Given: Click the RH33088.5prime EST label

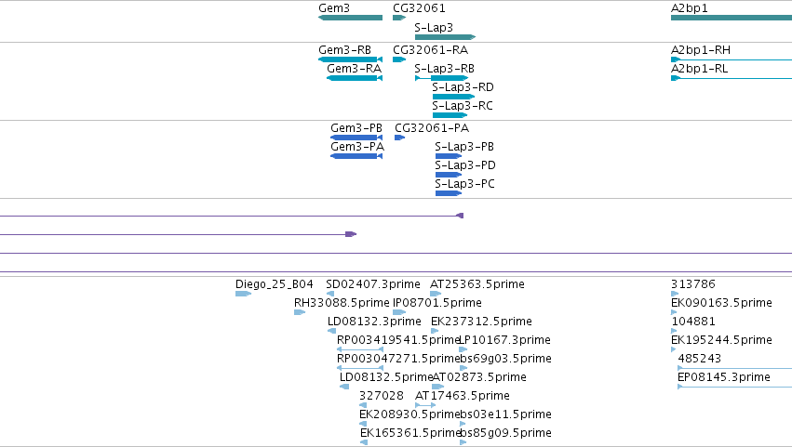Looking at the screenshot, I should tap(342, 303).
